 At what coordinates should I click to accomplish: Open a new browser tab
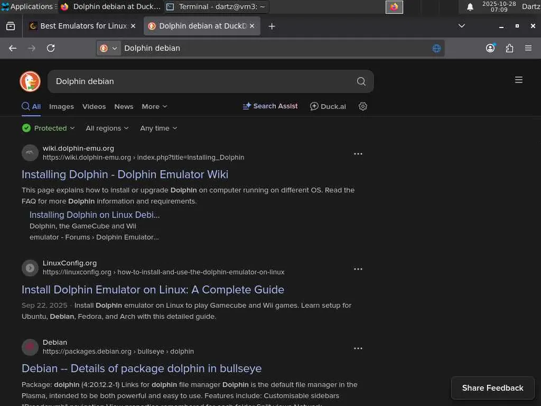(272, 26)
